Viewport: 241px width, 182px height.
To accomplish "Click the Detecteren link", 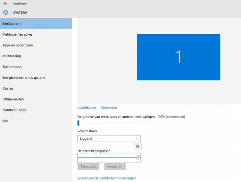I will [109, 108].
